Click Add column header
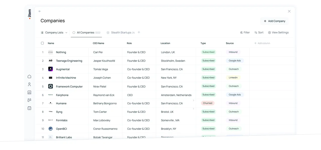The height and width of the screenshot is (150, 321). point(262,43)
